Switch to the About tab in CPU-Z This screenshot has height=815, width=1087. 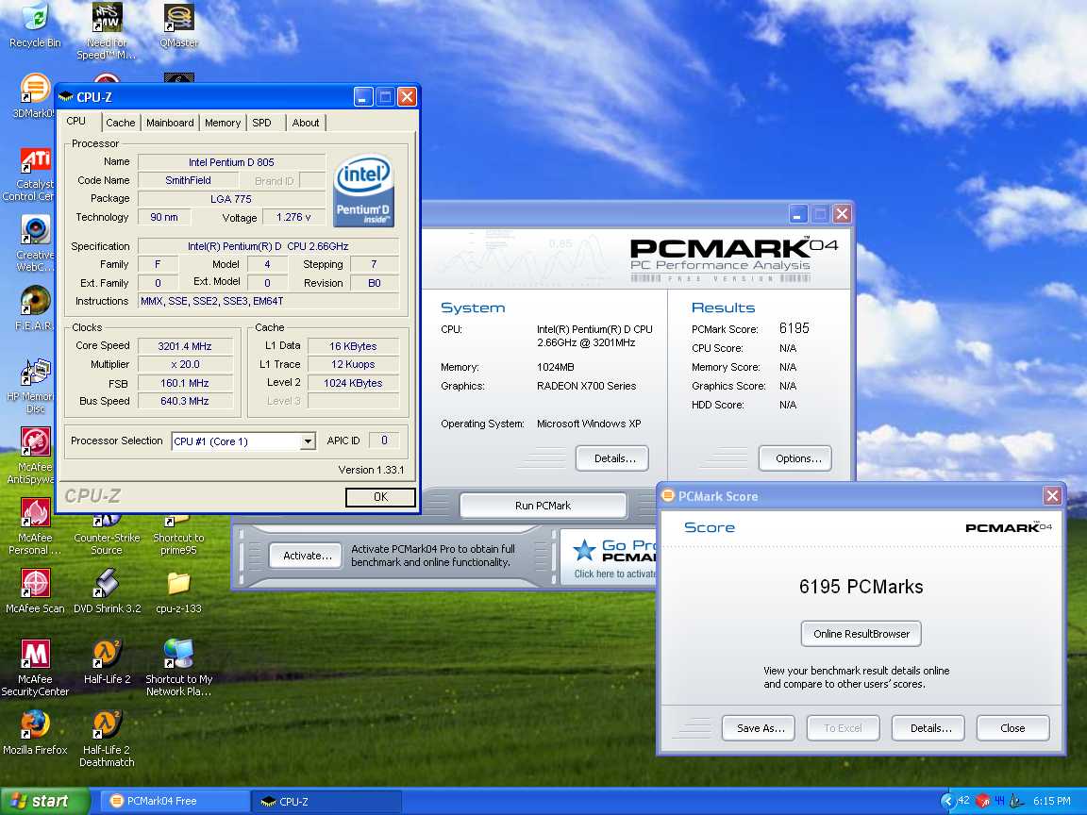(x=306, y=123)
